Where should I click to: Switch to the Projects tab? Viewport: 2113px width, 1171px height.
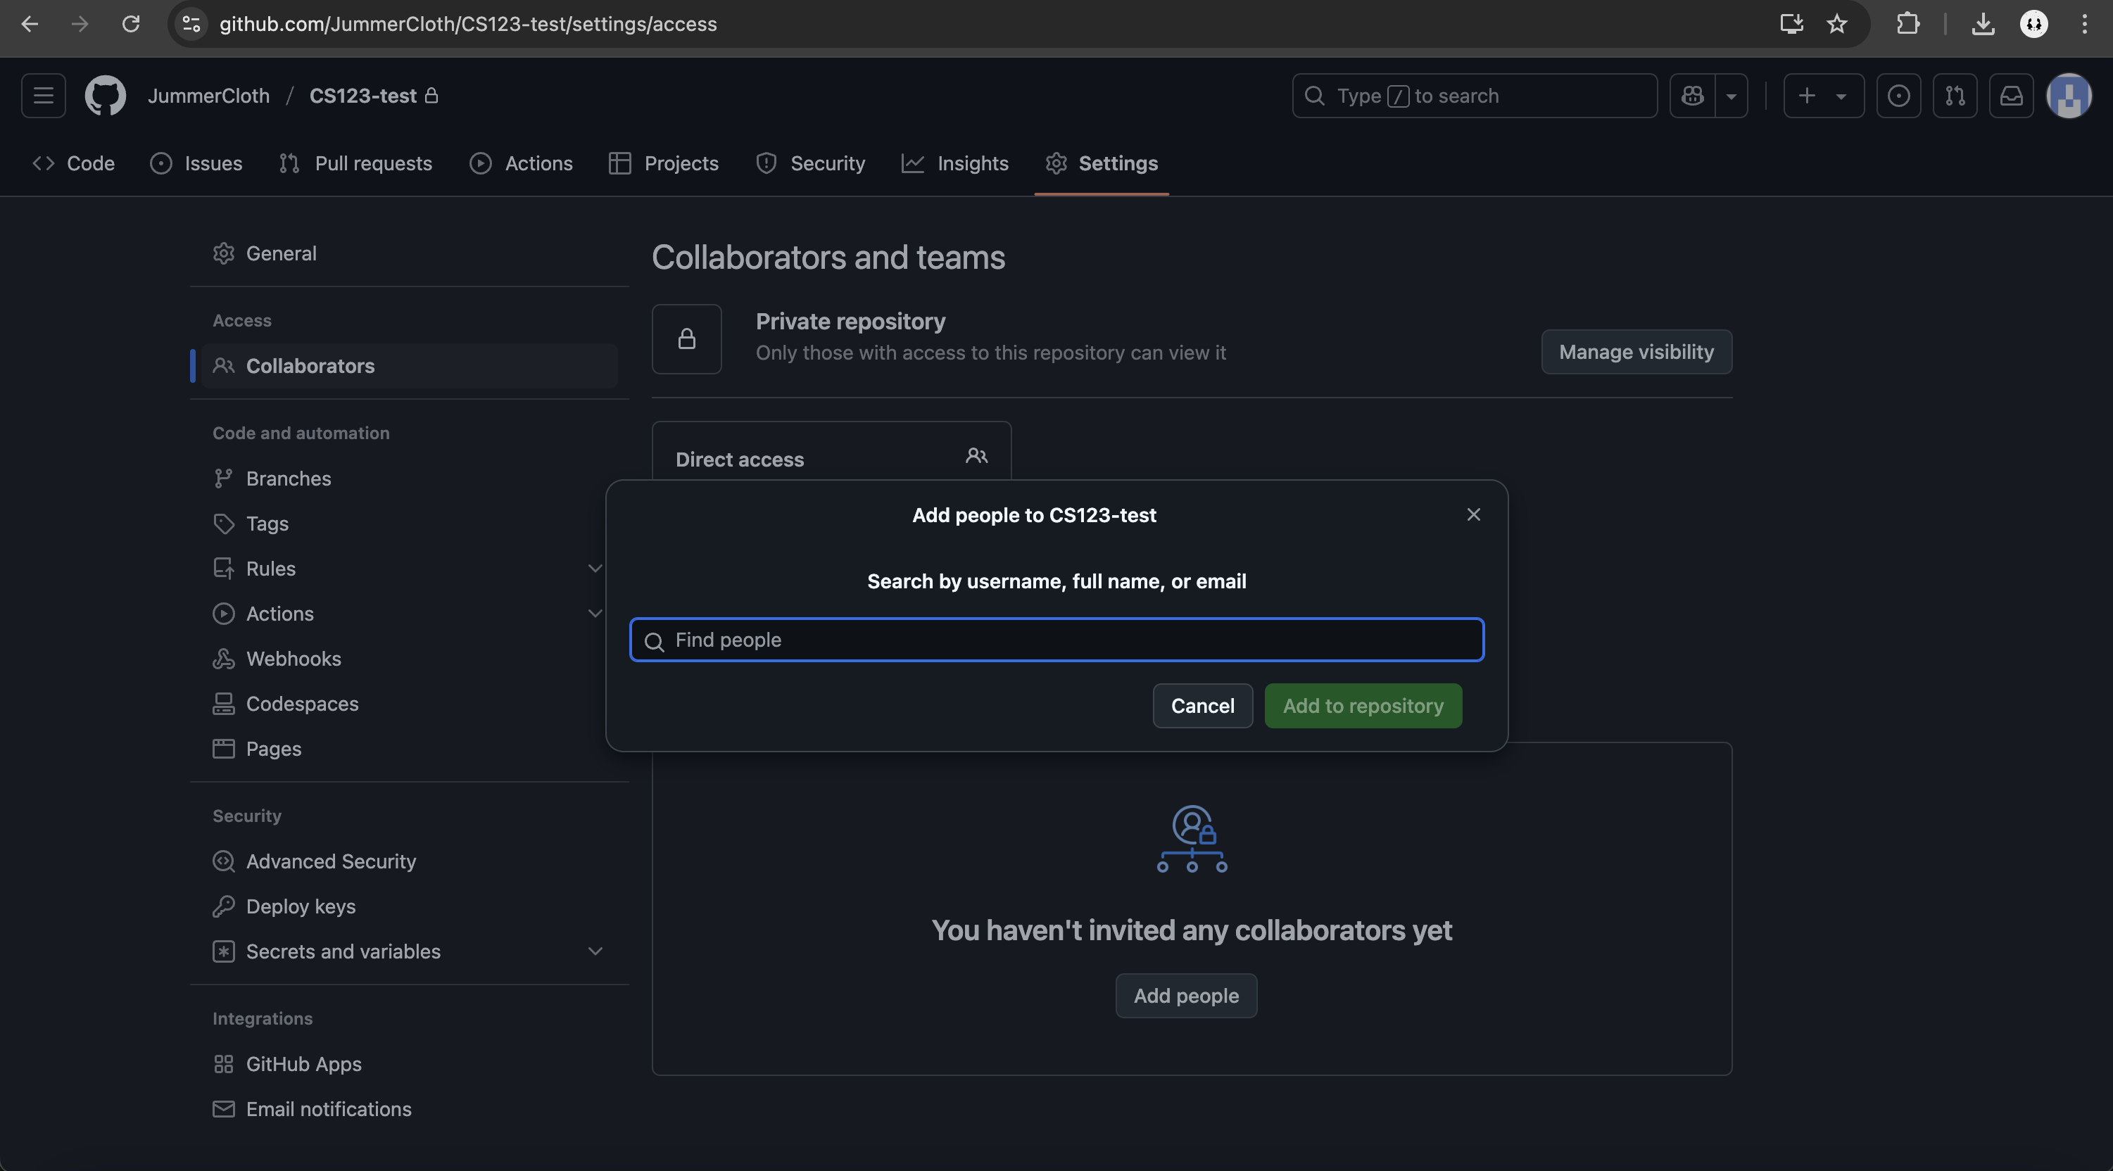664,163
